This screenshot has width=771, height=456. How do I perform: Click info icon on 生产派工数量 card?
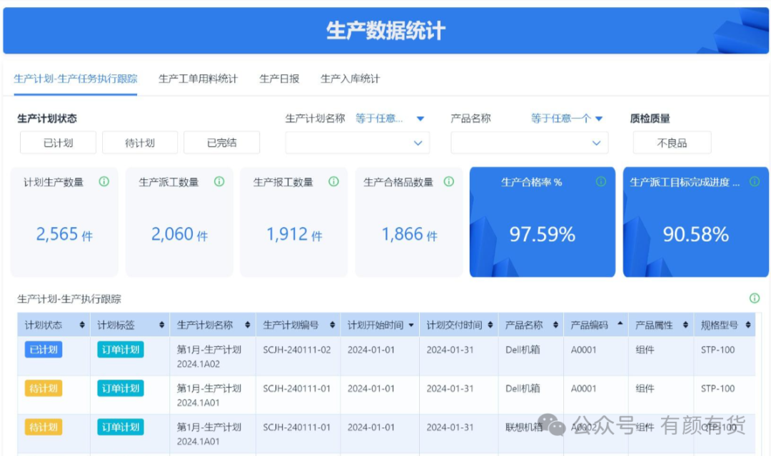pos(219,182)
